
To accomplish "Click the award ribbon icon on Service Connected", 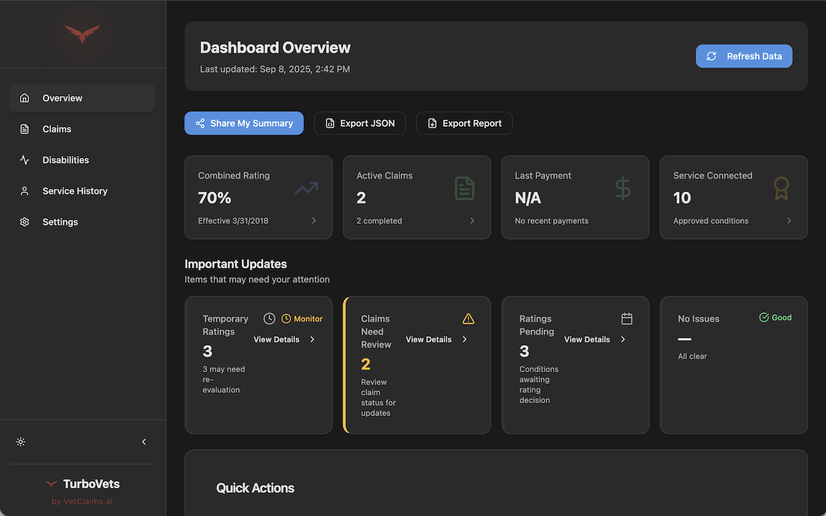I will pyautogui.click(x=781, y=188).
